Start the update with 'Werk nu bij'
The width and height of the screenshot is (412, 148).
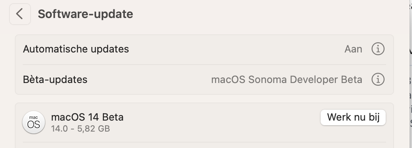point(353,117)
